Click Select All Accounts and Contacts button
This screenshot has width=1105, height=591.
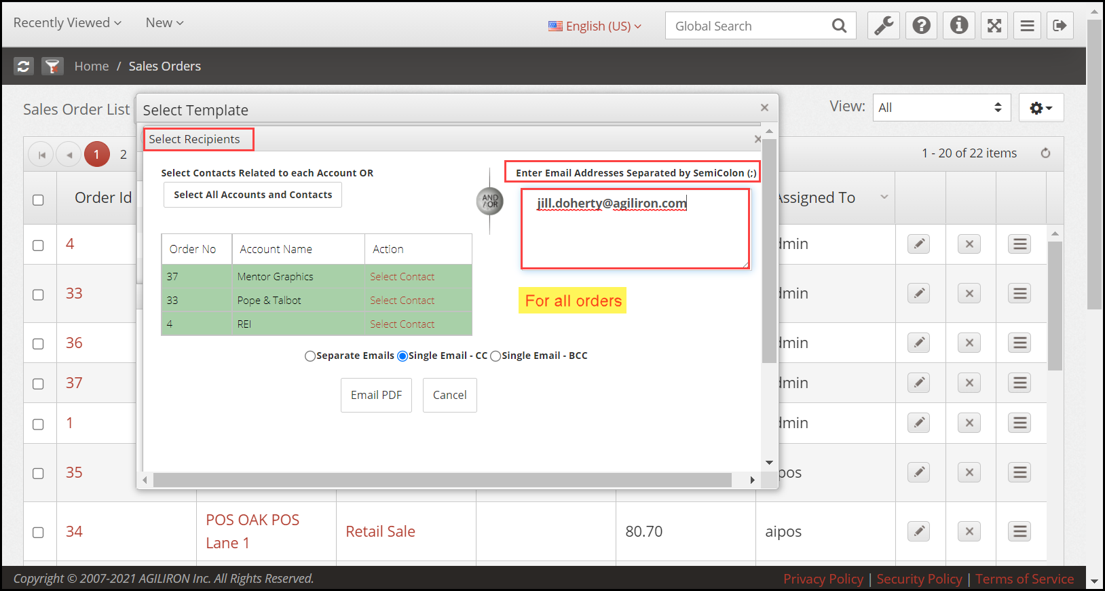(x=252, y=195)
